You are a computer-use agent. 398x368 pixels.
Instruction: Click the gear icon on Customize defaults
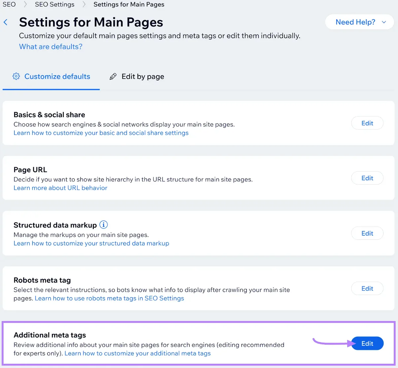tap(16, 76)
